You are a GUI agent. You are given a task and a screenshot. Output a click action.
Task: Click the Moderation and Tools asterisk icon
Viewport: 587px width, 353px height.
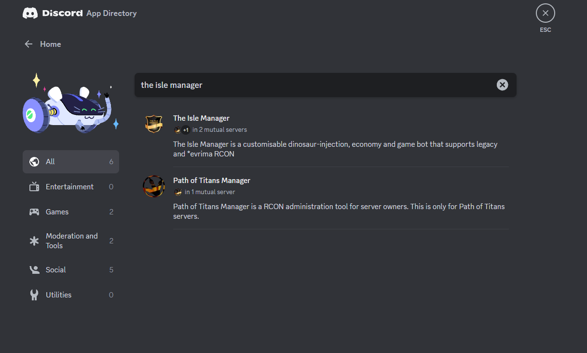tap(34, 241)
